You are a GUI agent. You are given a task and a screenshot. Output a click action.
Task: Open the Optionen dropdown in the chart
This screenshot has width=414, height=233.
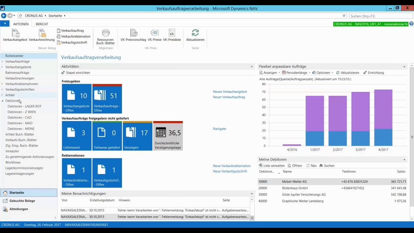[322, 73]
